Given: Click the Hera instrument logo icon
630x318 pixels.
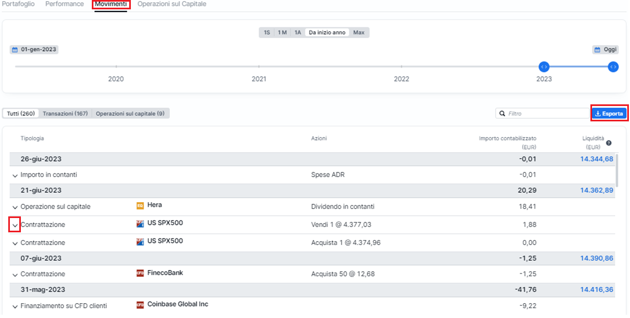Looking at the screenshot, I should point(140,205).
